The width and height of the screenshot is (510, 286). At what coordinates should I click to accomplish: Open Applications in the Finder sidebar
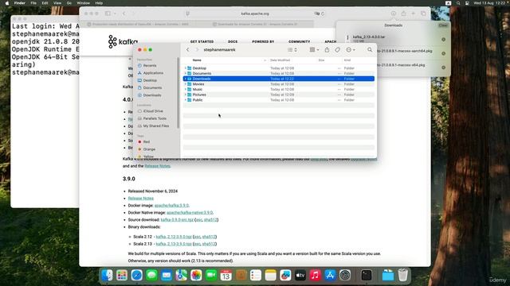click(153, 73)
